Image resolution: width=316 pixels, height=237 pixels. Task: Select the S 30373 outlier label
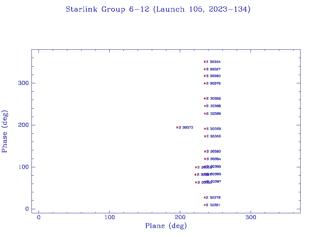click(186, 127)
